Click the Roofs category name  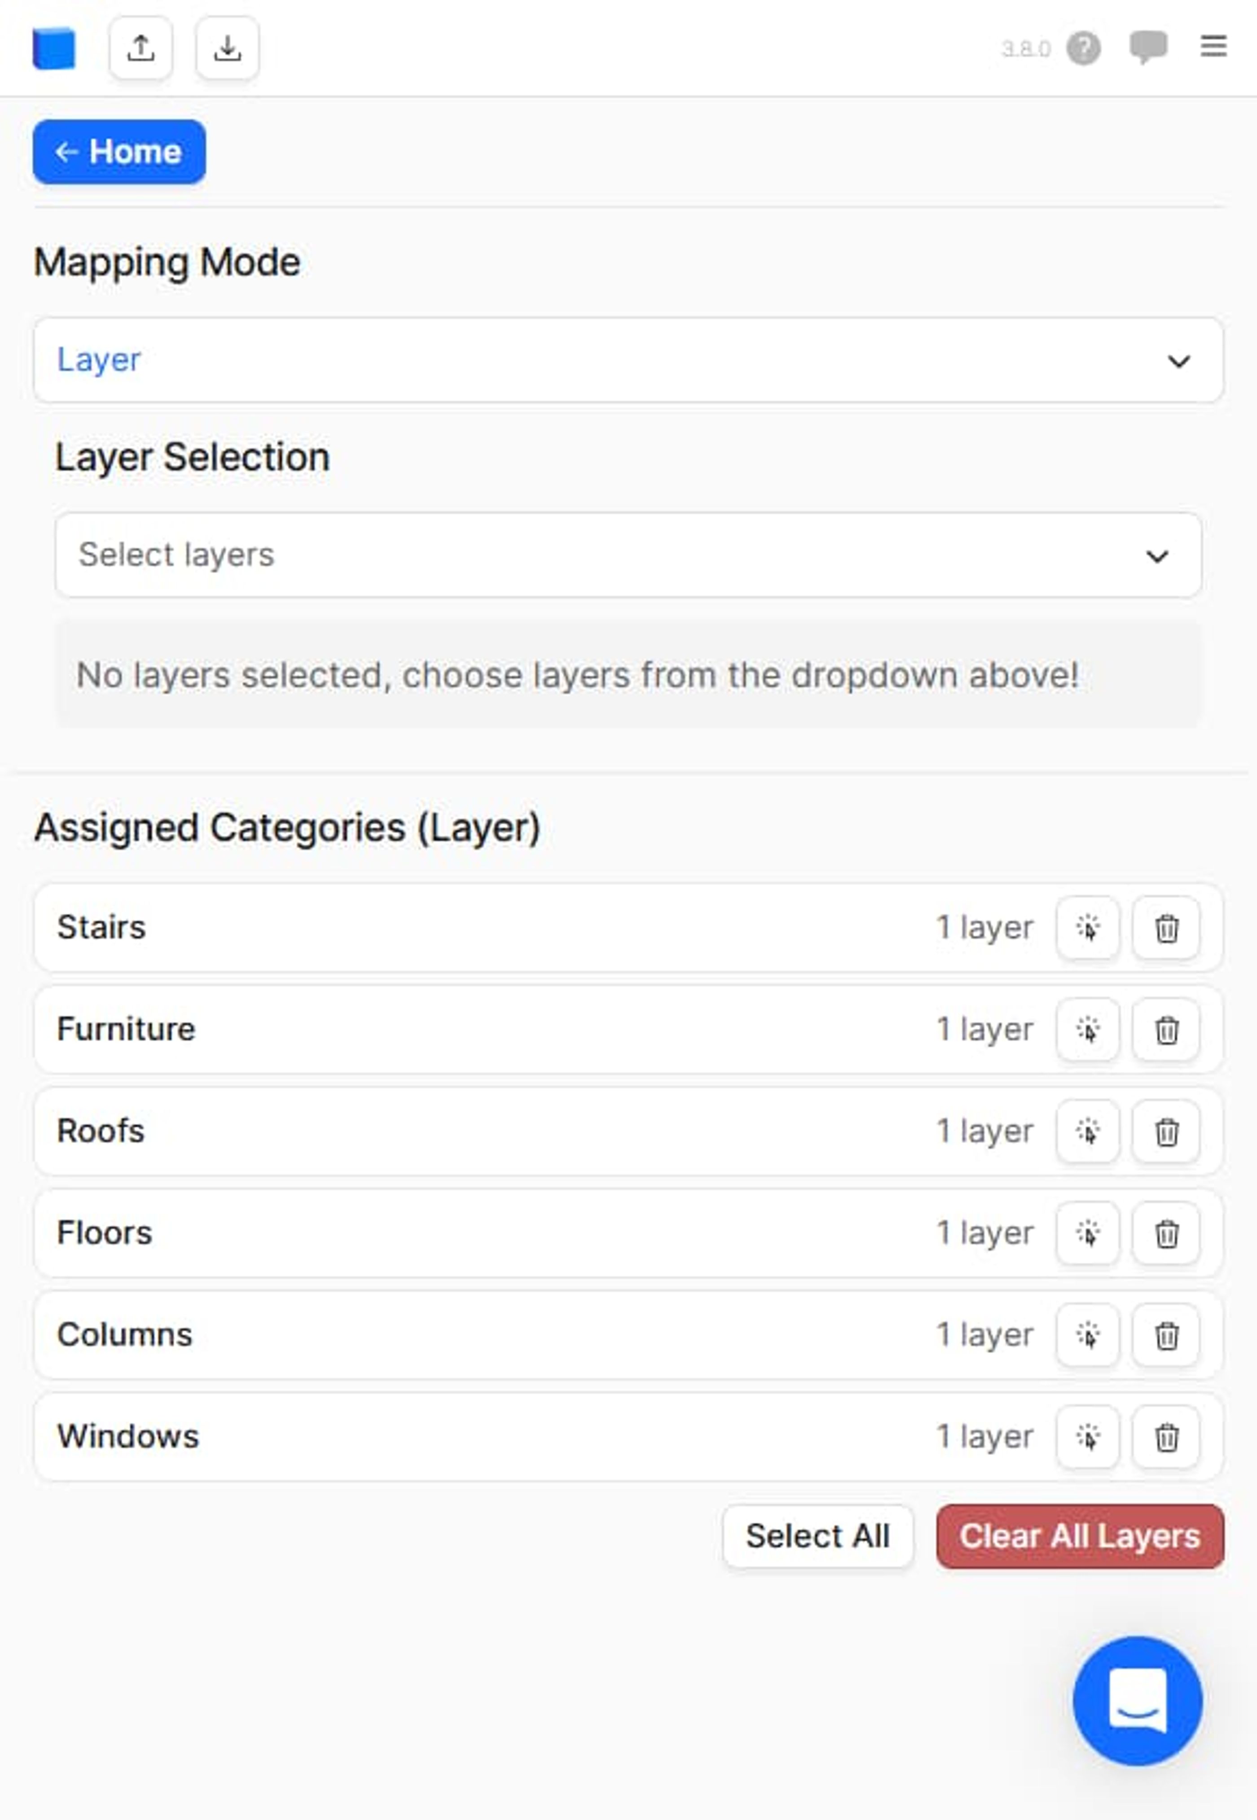pos(101,1131)
